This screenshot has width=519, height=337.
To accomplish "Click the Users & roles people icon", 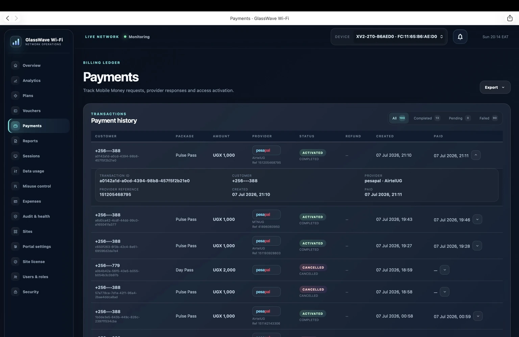I will tap(15, 277).
